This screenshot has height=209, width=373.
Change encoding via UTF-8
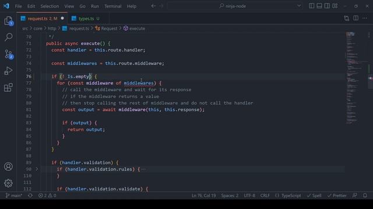pyautogui.click(x=249, y=196)
